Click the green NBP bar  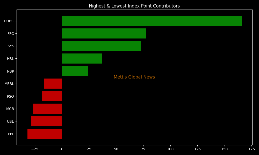75,71
